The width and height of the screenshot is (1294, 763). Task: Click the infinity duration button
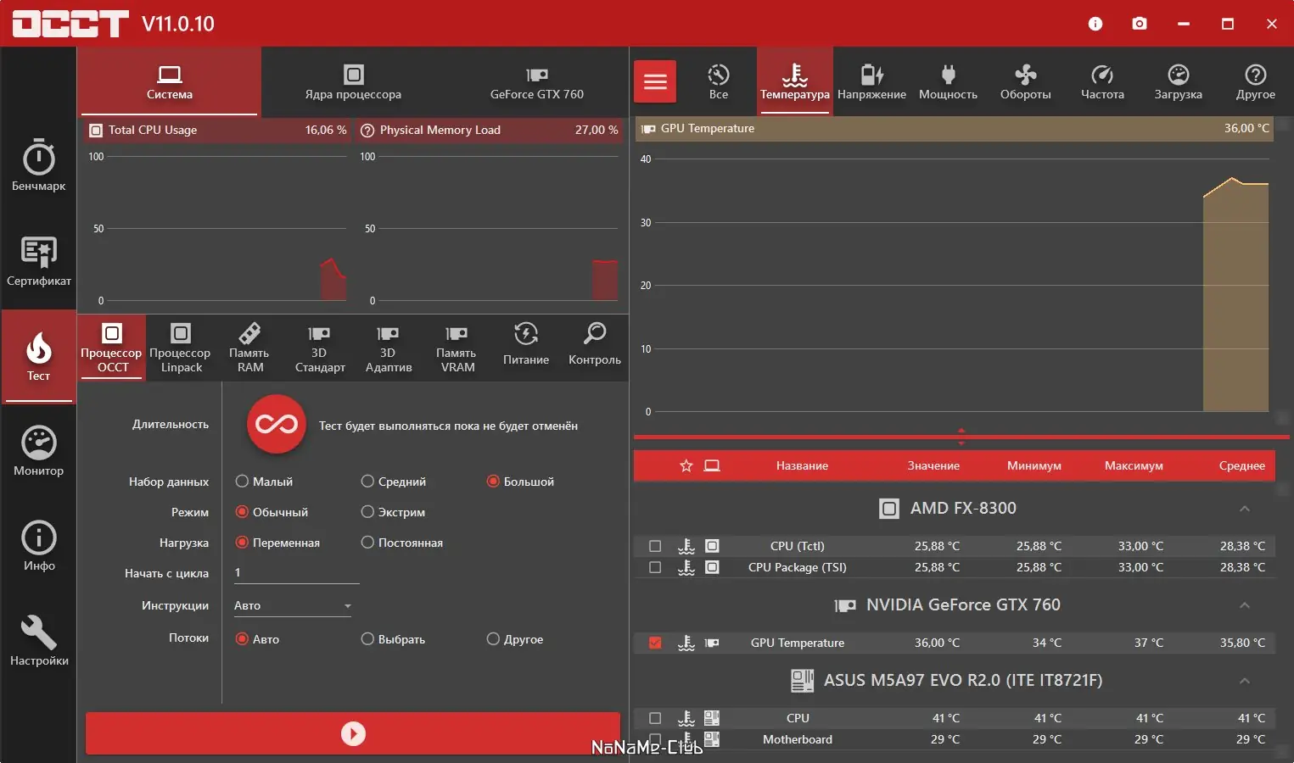[x=277, y=424]
